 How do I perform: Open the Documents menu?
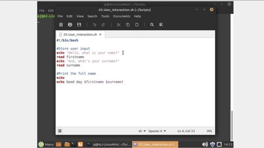[x=122, y=16]
